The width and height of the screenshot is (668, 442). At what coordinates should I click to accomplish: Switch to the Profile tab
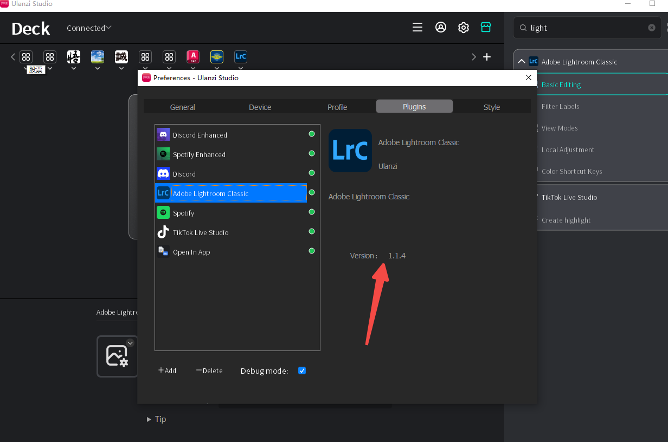337,107
